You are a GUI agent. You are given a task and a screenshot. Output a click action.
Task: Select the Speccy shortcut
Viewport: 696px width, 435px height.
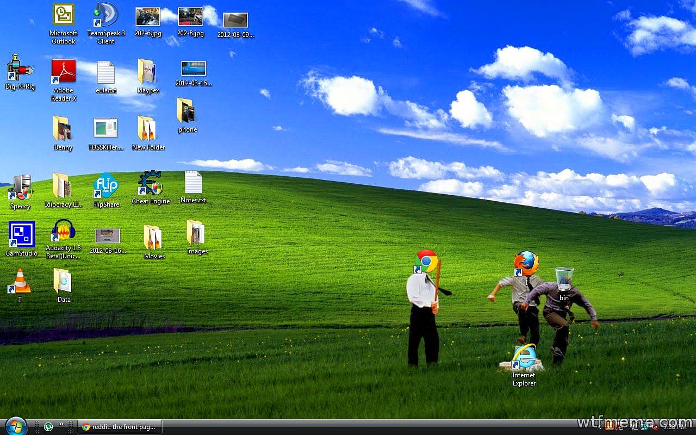click(21, 188)
